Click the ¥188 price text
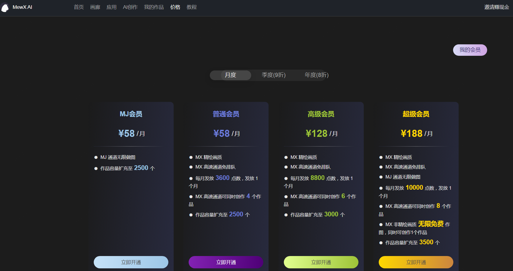 tap(411, 134)
